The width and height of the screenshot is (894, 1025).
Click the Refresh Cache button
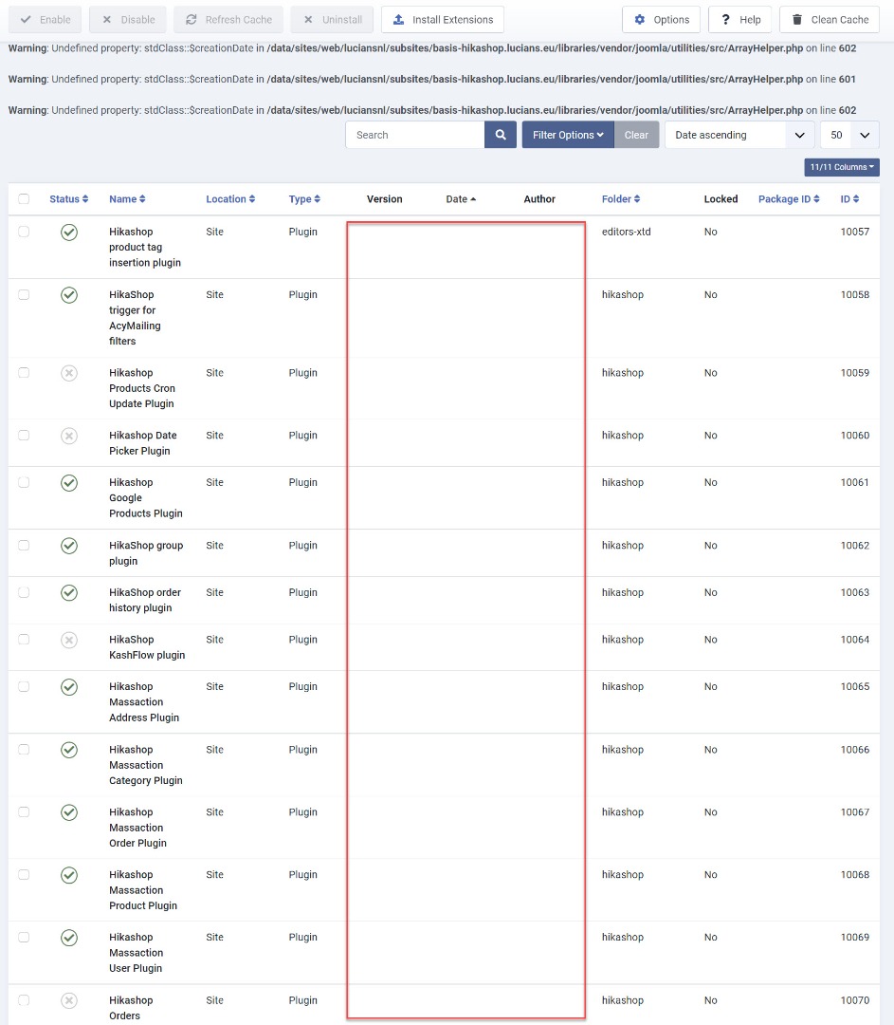click(x=228, y=20)
